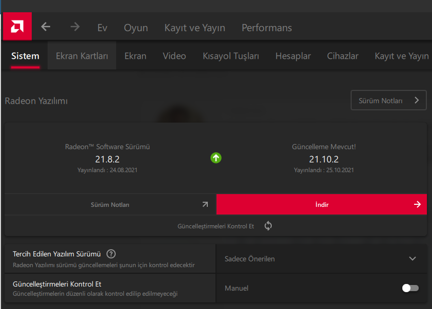This screenshot has width=432, height=309.
Task: Click the white arrow on the İndir button
Action: 417,204
